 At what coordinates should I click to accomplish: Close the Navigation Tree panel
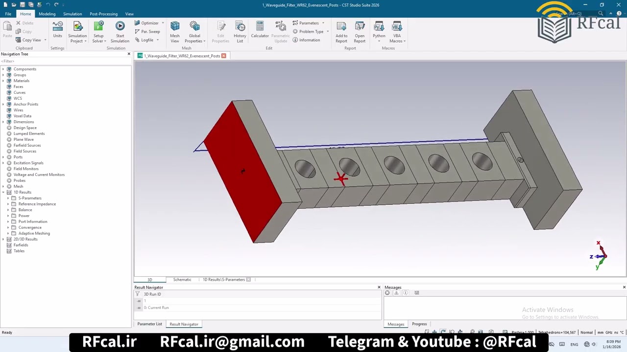tap(129, 54)
